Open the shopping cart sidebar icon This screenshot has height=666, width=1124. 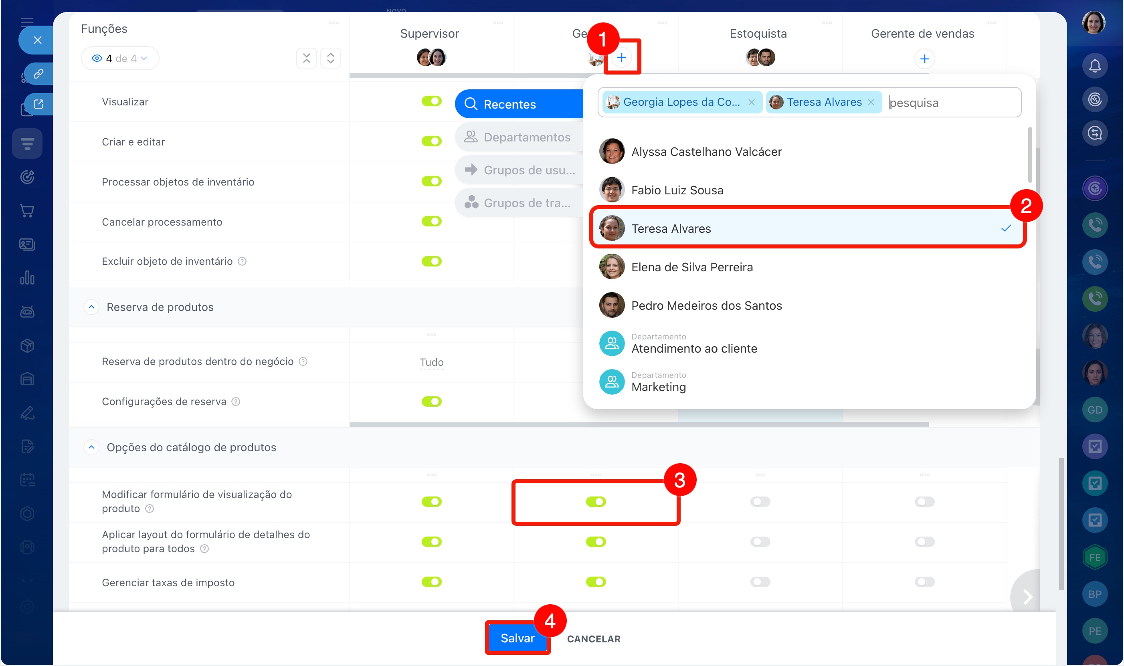coord(27,210)
